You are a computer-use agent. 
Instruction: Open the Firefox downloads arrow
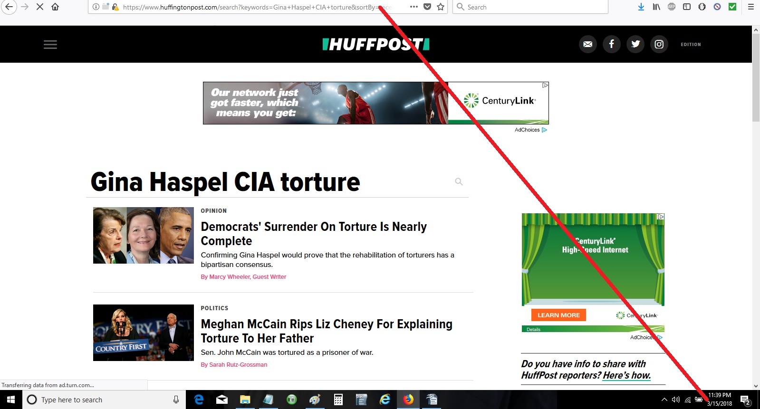pos(641,7)
